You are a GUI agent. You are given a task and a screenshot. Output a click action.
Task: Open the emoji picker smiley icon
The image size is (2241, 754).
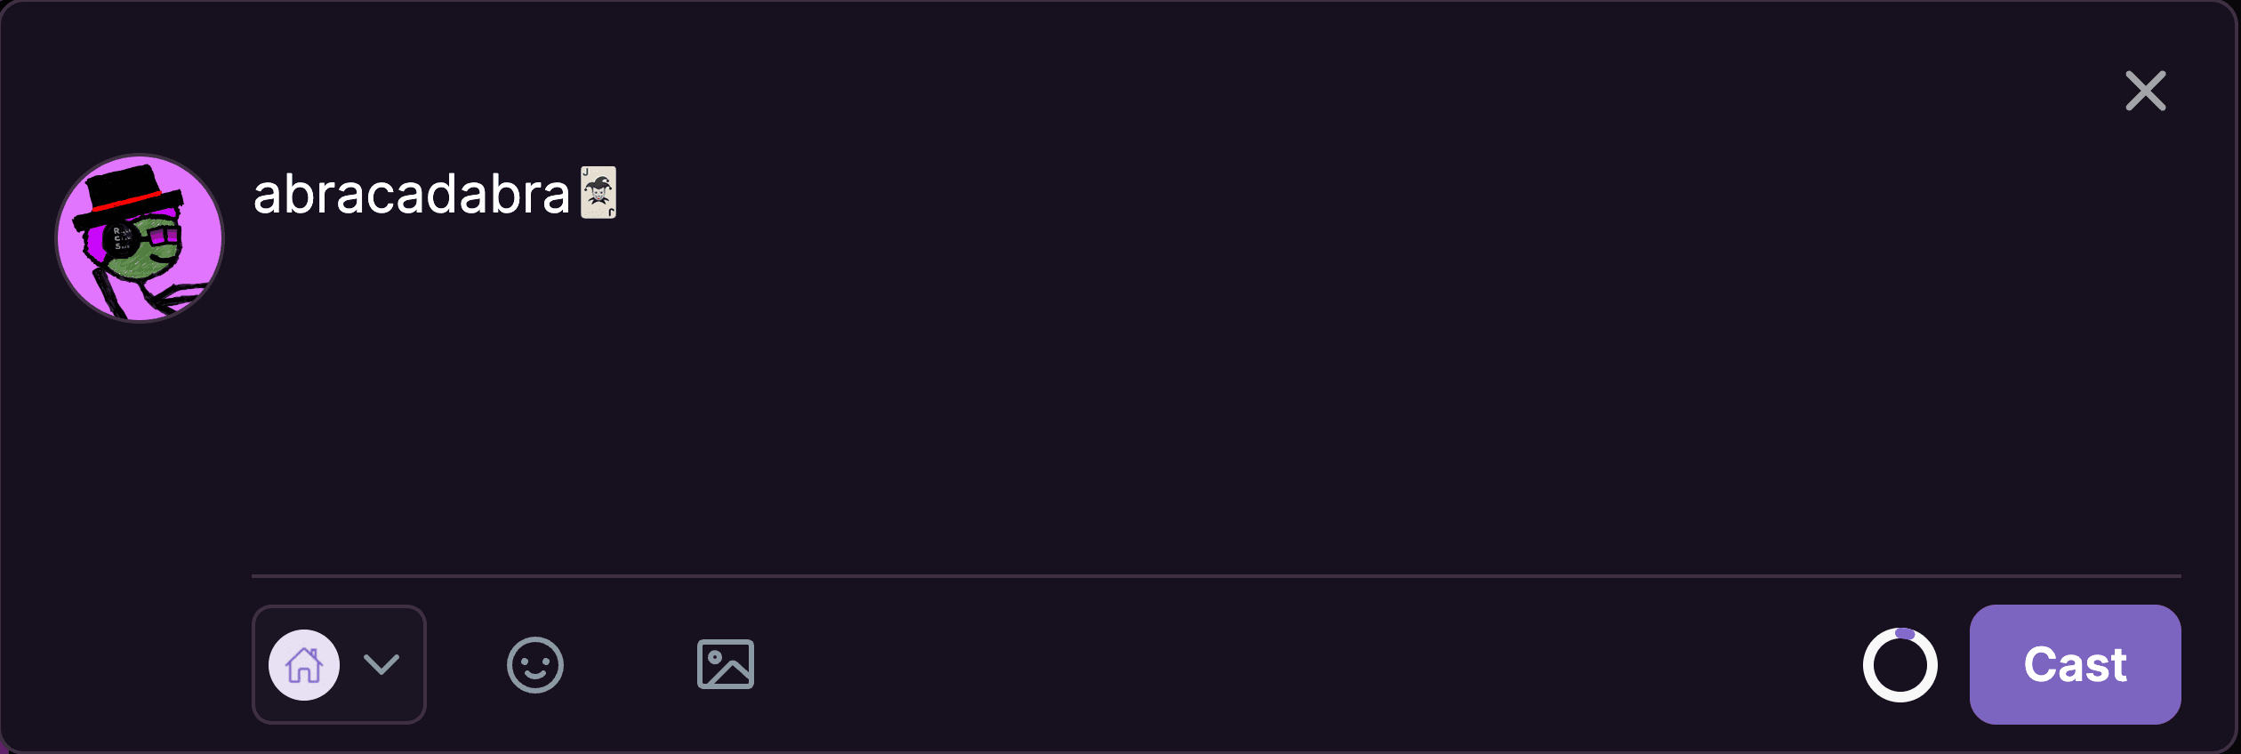click(x=534, y=664)
